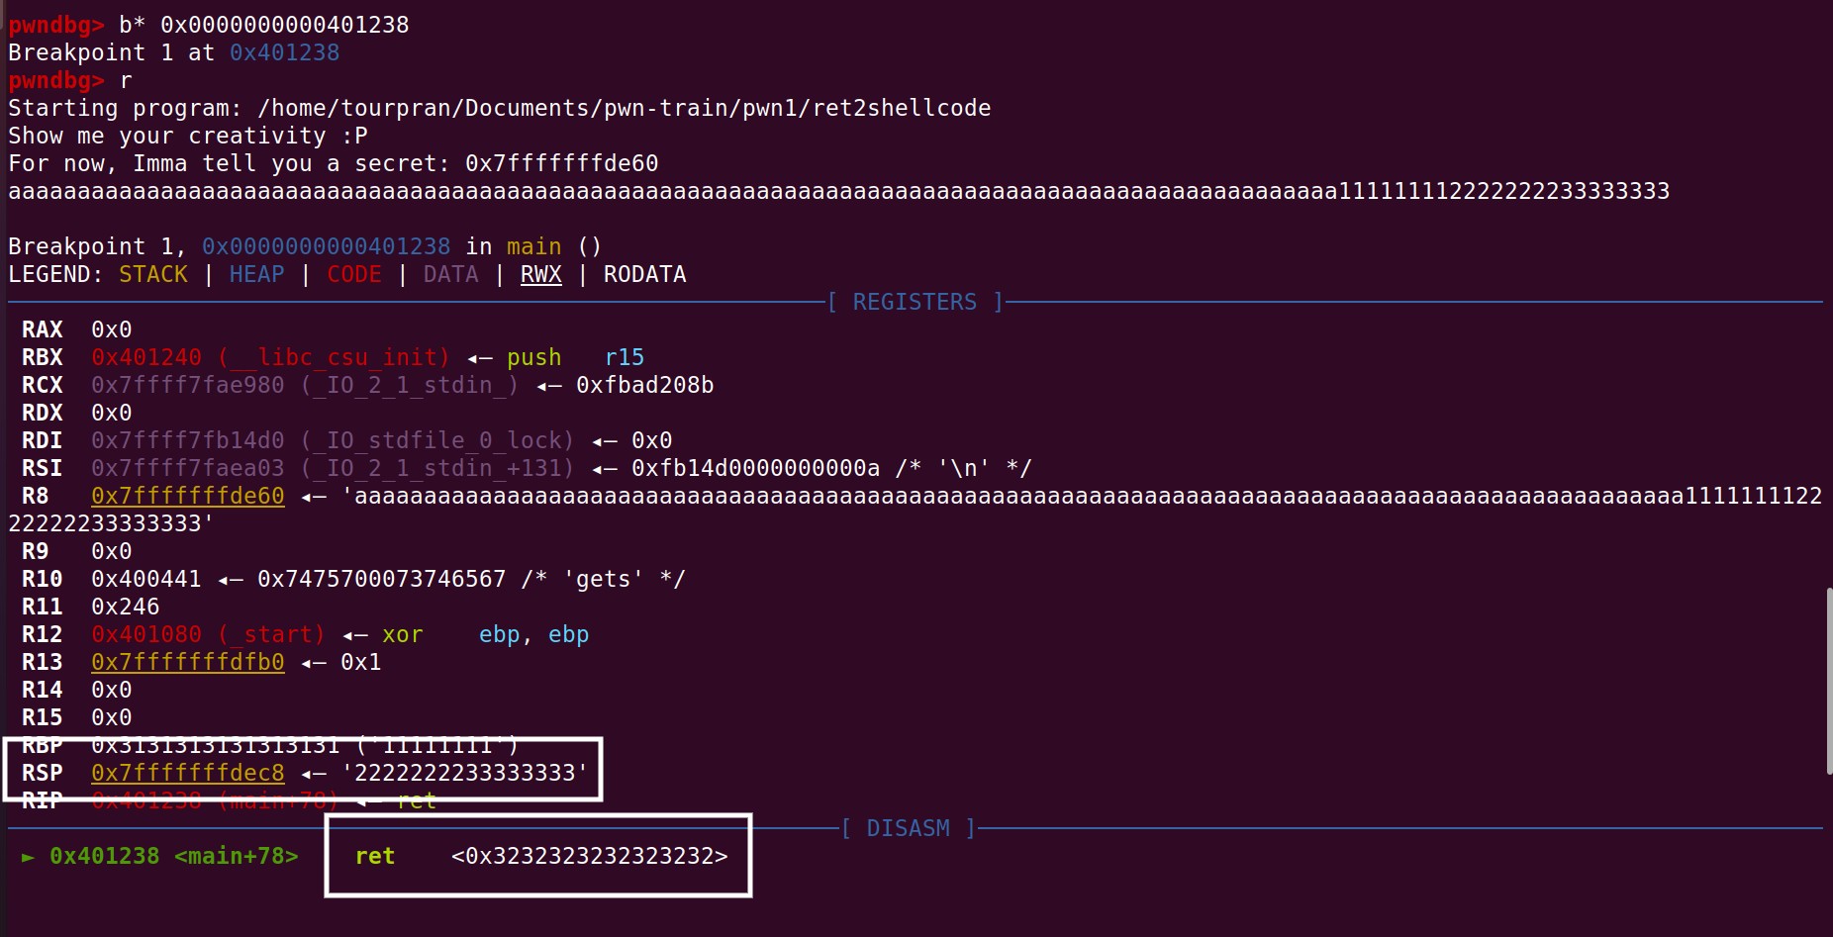Click the leaked secret address 0x7fffffffde60
The height and width of the screenshot is (937, 1833).
click(x=561, y=163)
